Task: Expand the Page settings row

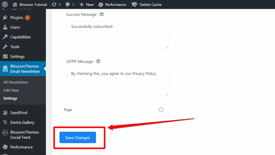Action: (x=107, y=110)
